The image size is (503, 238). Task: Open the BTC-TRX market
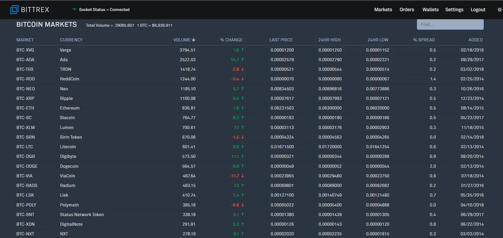click(25, 69)
